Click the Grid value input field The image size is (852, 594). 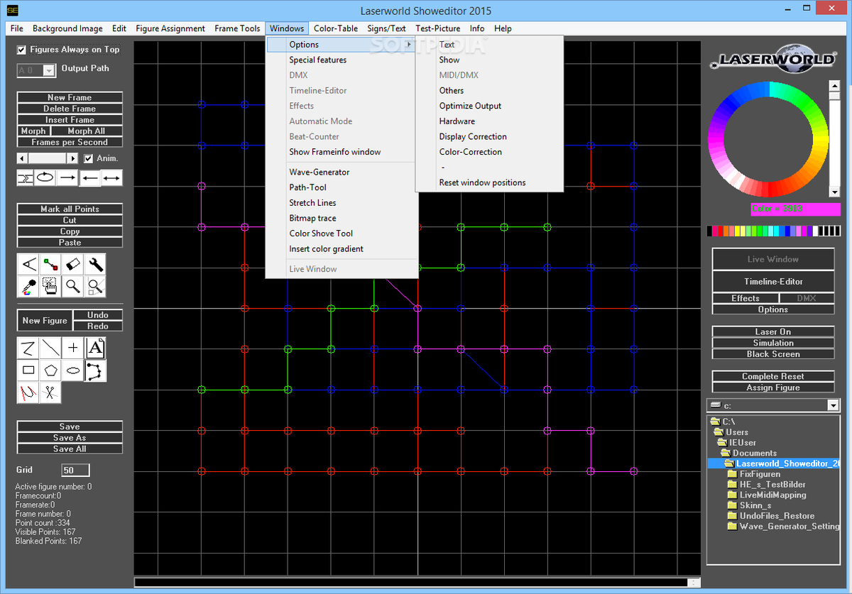(75, 471)
